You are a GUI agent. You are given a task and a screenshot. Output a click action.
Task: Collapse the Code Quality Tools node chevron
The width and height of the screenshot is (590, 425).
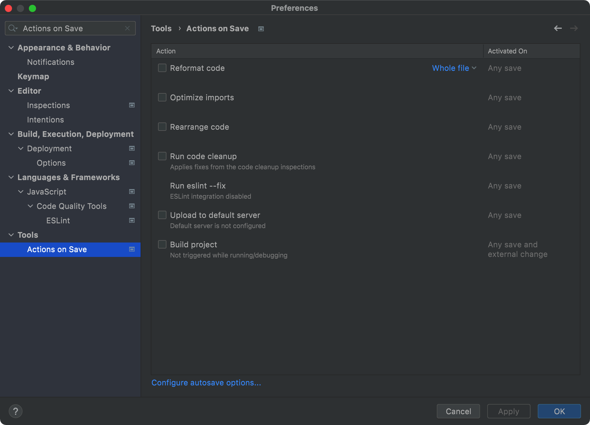tap(30, 206)
